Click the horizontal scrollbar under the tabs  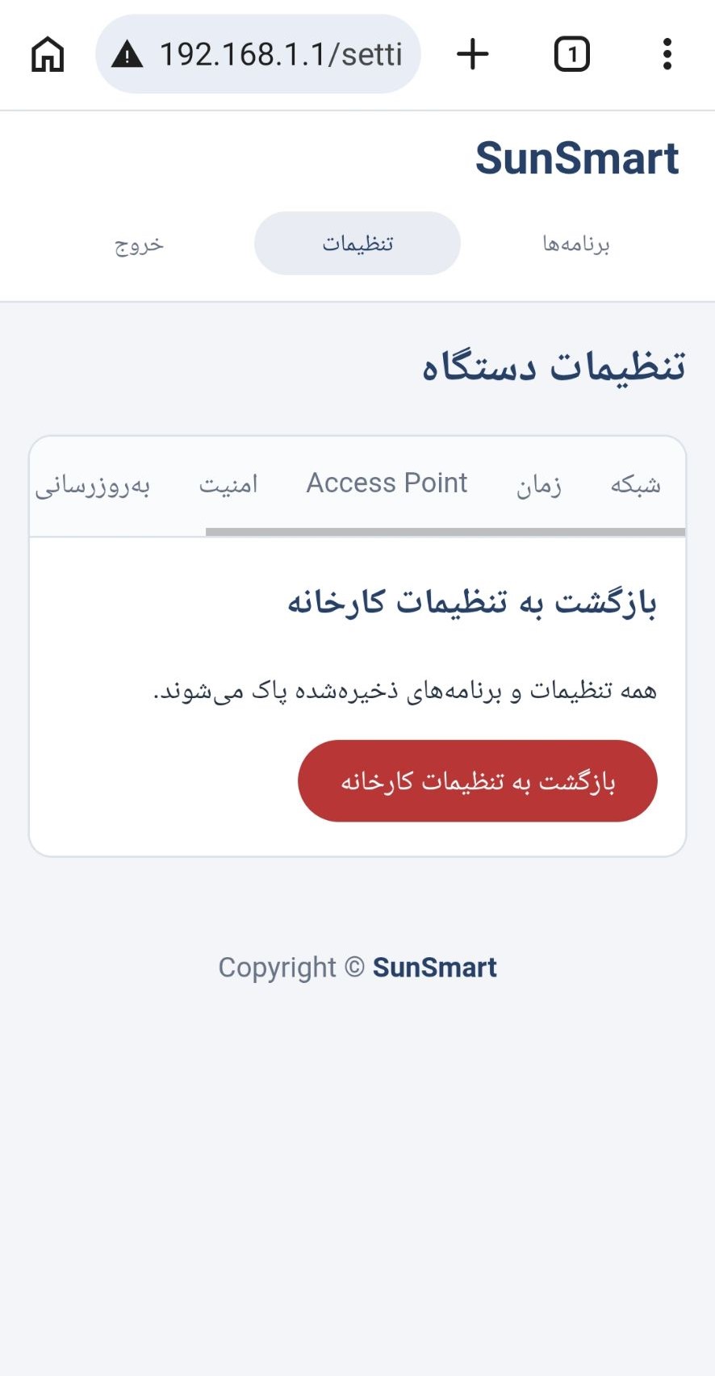pos(445,532)
